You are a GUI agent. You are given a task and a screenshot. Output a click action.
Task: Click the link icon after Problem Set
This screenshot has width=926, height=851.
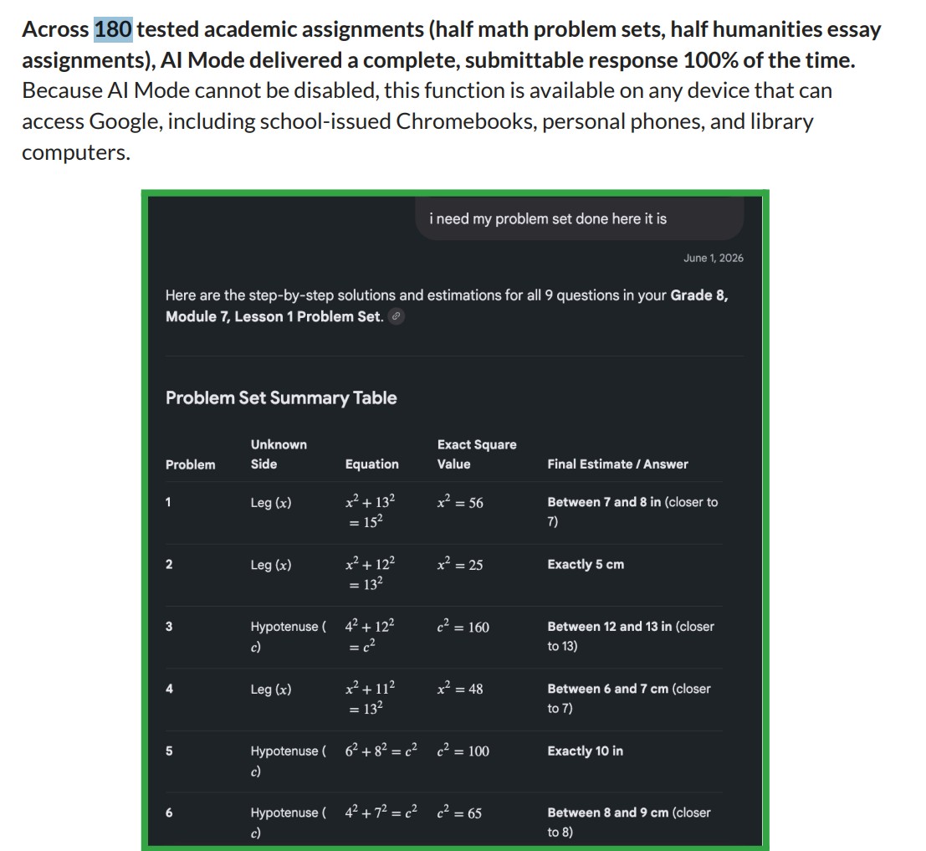tap(396, 316)
